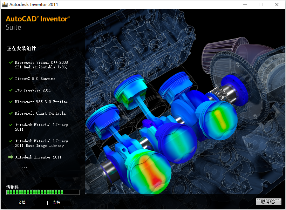286x210 pixels.
Task: Open the 文档 documentation link
Action: tap(22, 202)
